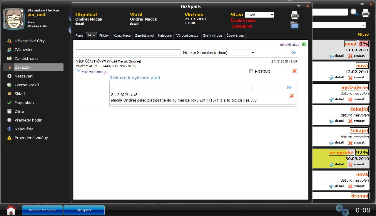
Task: Click the blue folder icon in BizSpark window
Action: pos(295,25)
